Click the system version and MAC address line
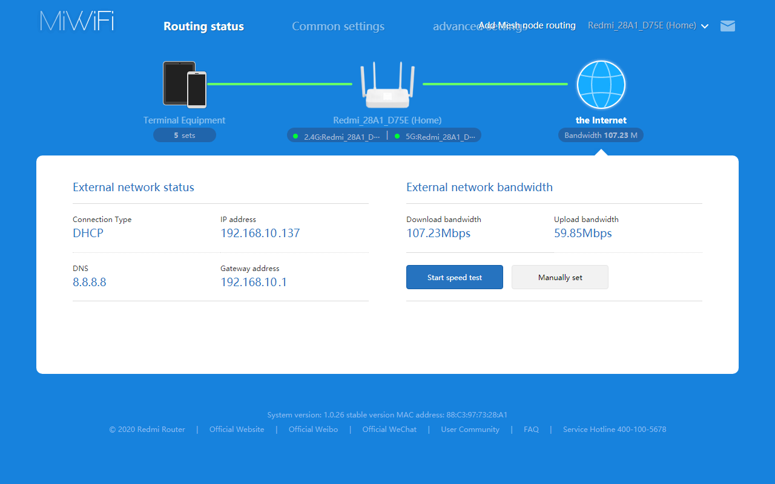The width and height of the screenshot is (775, 484). pos(387,415)
